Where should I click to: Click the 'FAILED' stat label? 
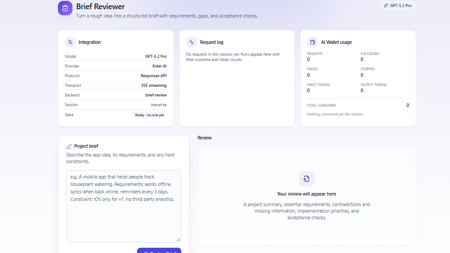[312, 69]
